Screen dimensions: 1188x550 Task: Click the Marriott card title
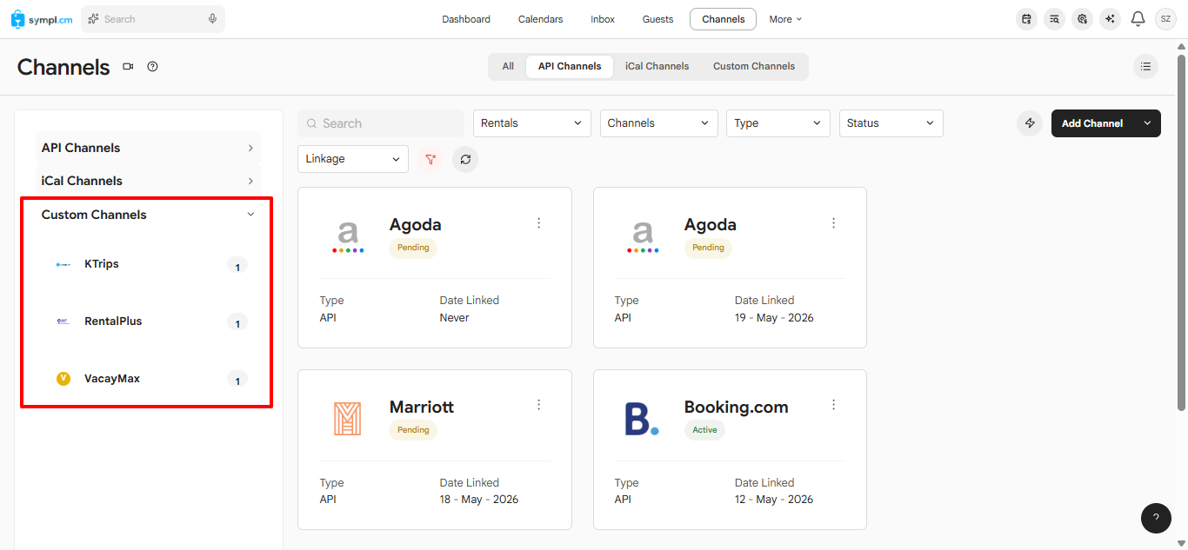(422, 407)
